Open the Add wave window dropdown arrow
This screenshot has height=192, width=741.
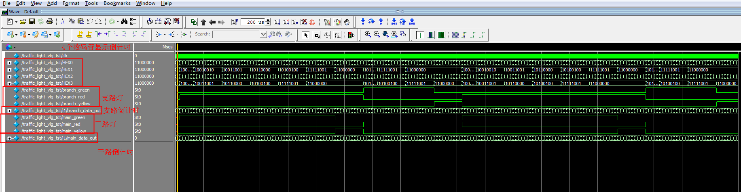tap(16, 35)
